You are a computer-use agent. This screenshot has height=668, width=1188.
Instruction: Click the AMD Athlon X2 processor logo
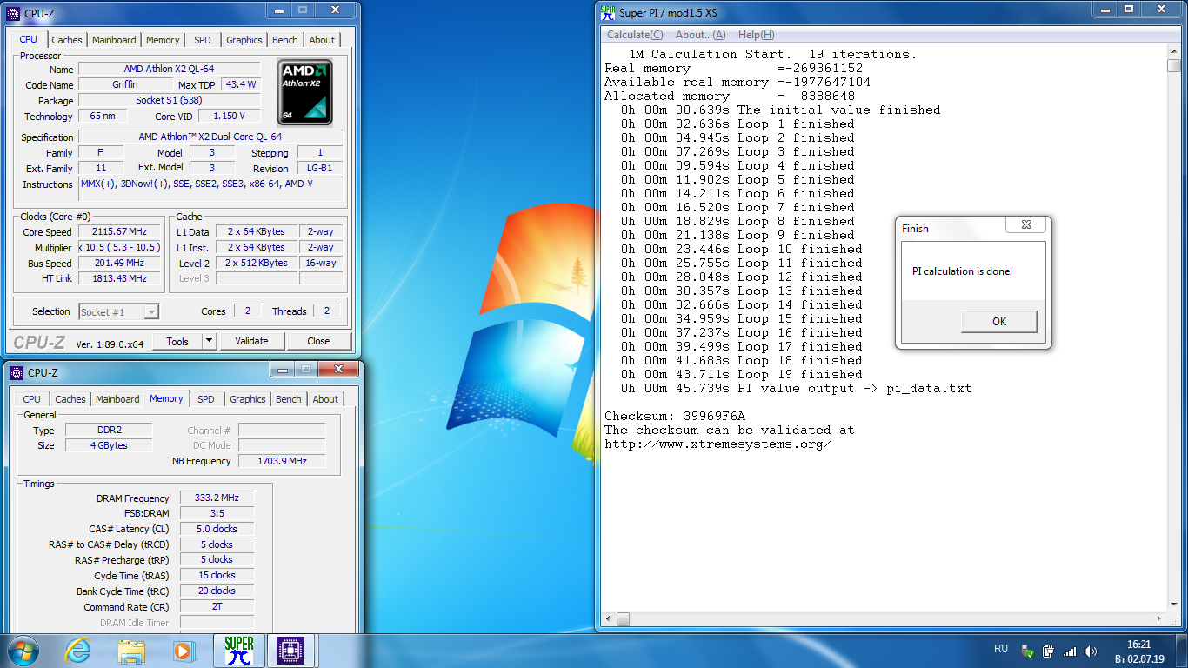305,92
